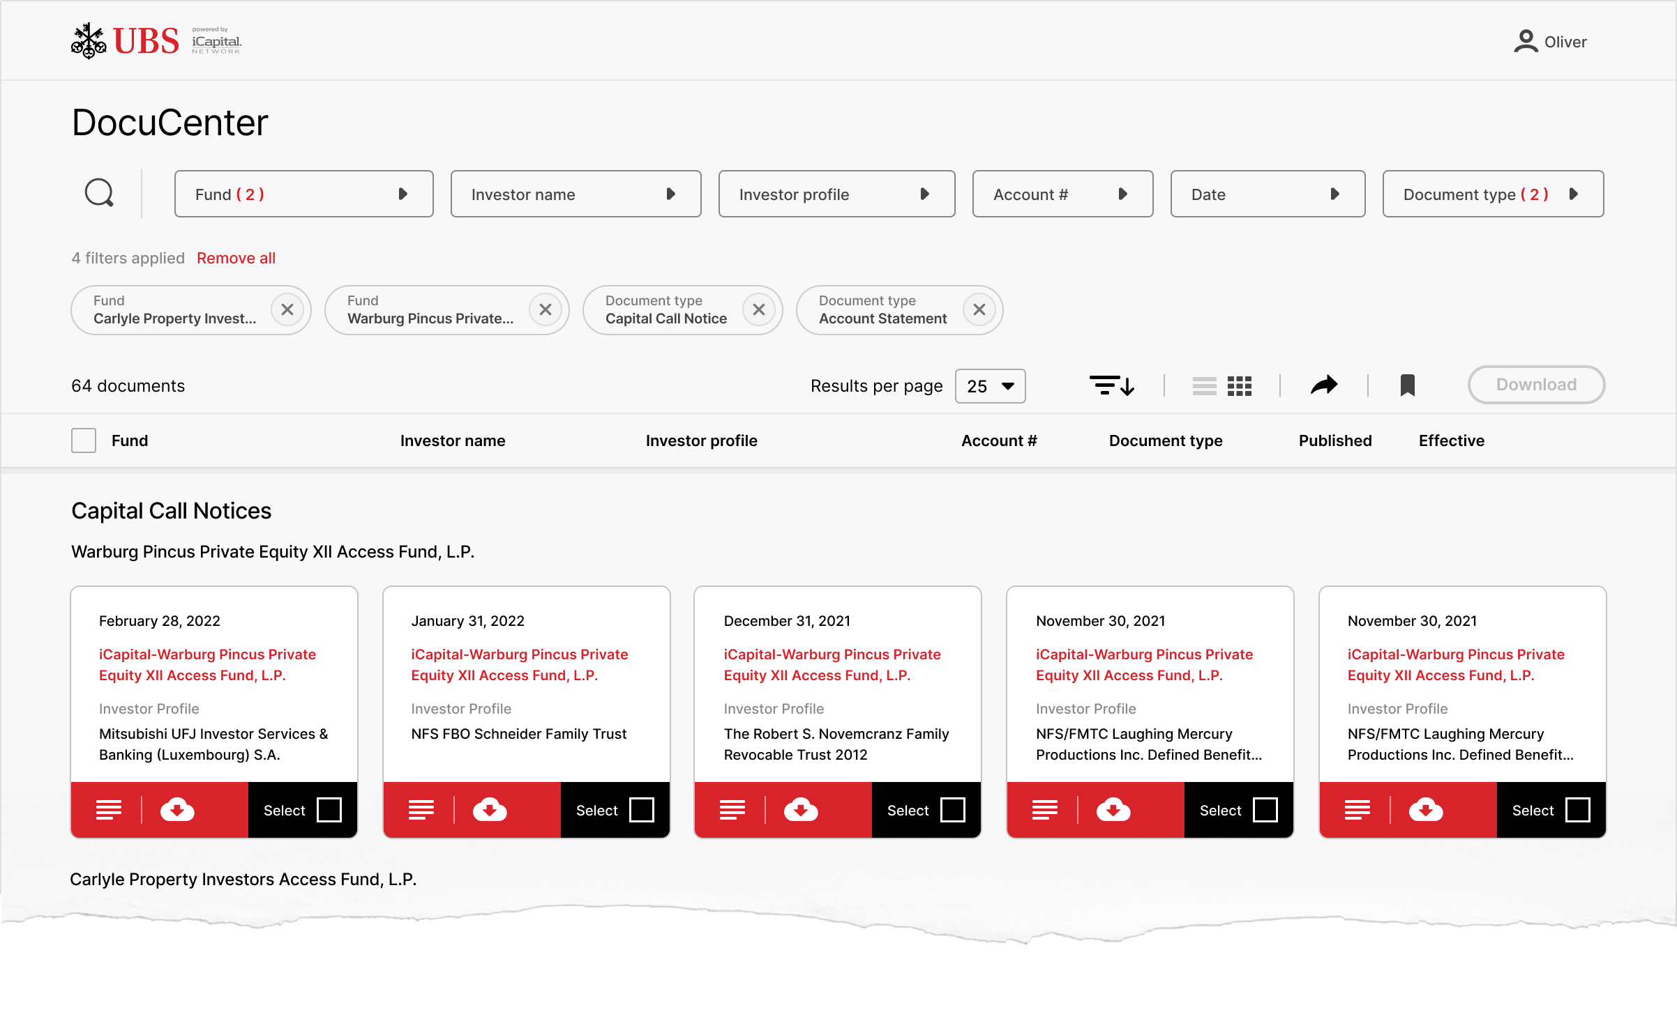Viewport: 1677px width, 1012px height.
Task: Click the Download button
Action: tap(1537, 385)
